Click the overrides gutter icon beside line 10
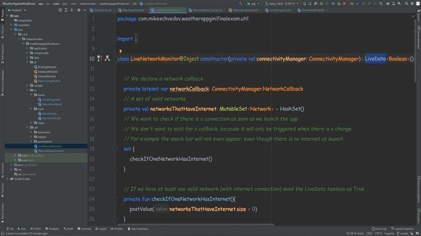 (x=99, y=58)
